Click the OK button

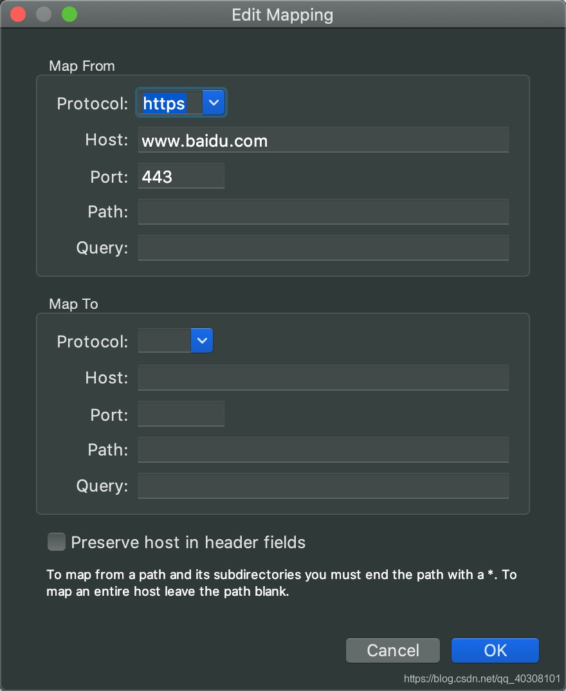(x=495, y=650)
